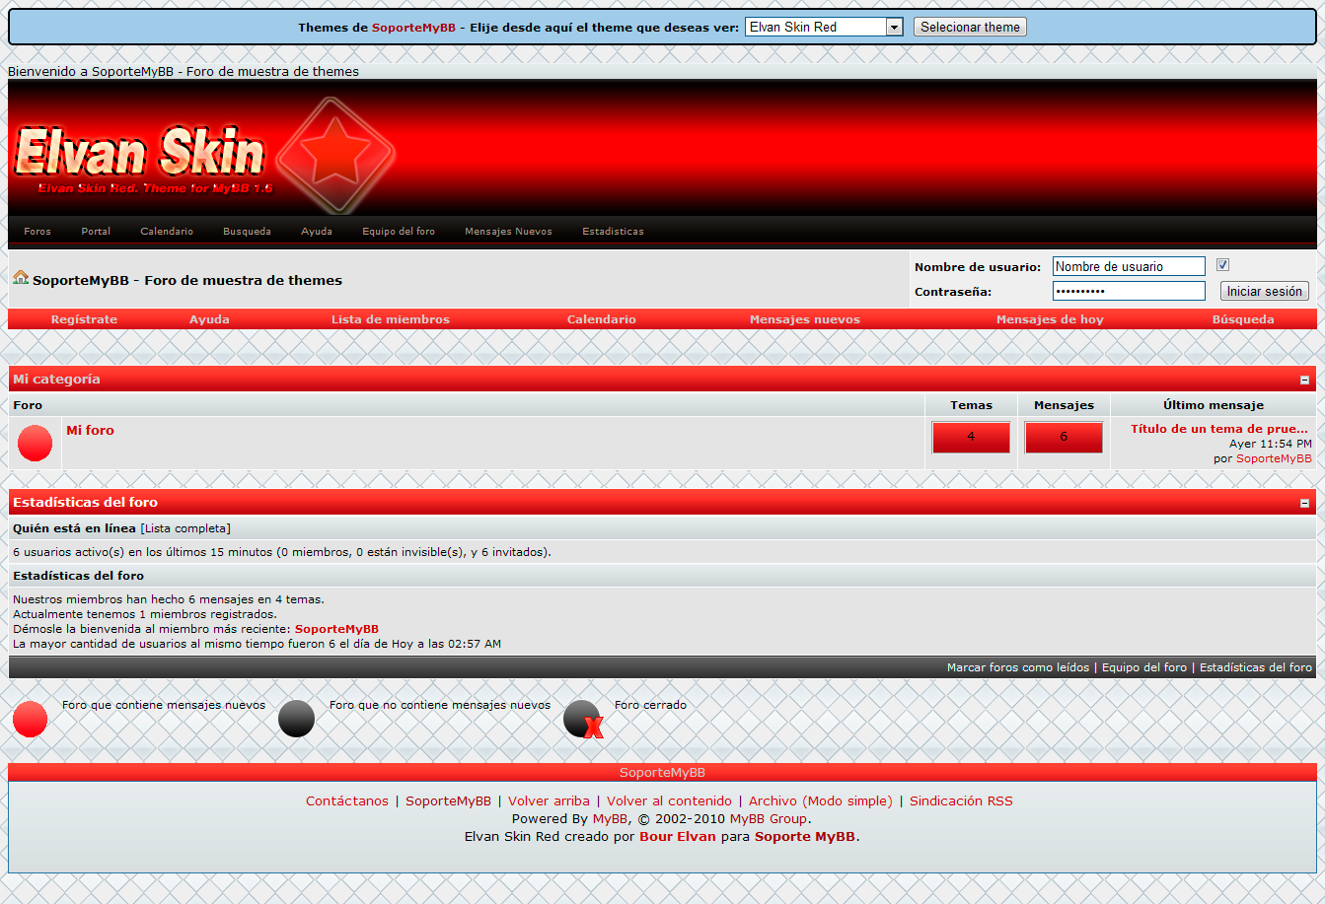Screen dimensions: 1325x904
Task: Open the Soporte MyBB link in credits
Action: pos(805,837)
